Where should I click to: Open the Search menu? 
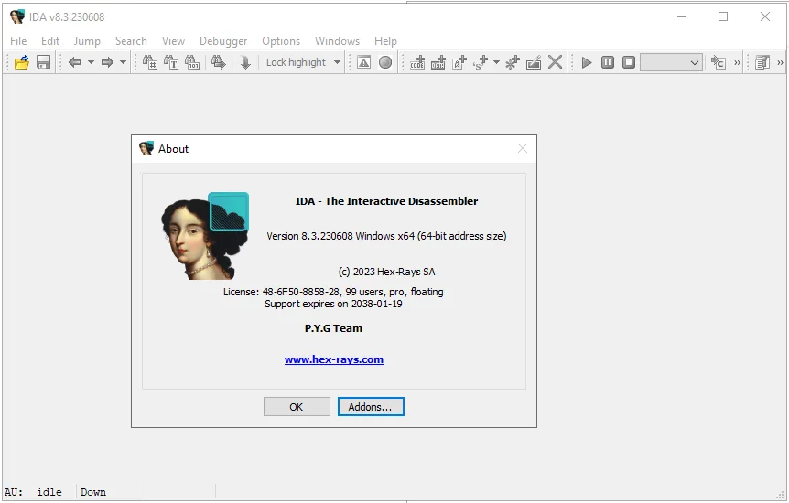131,41
